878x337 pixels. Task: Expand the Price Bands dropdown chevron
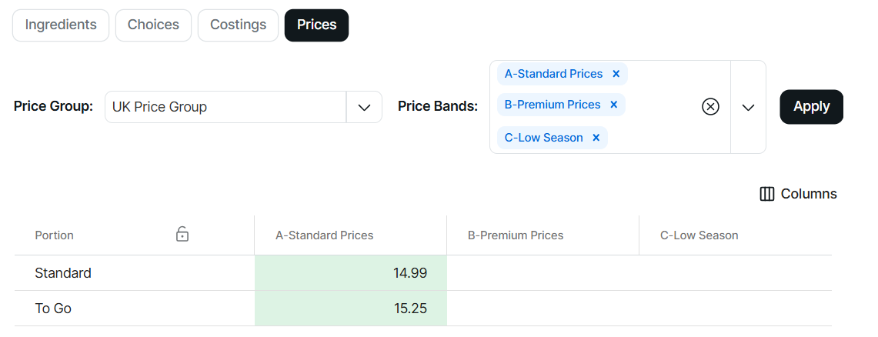pos(748,107)
